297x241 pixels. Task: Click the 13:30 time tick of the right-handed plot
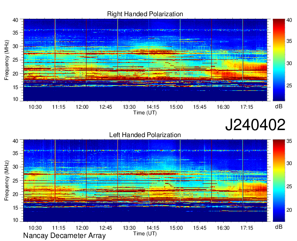pyautogui.click(x=129, y=107)
